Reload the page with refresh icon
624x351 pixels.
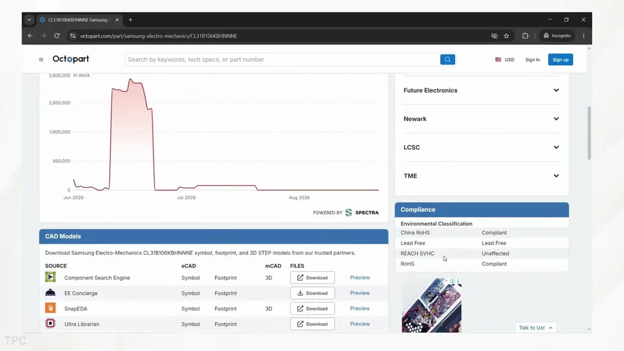57,36
